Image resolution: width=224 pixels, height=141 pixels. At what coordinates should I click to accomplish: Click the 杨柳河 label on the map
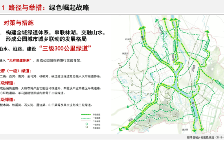194,69
